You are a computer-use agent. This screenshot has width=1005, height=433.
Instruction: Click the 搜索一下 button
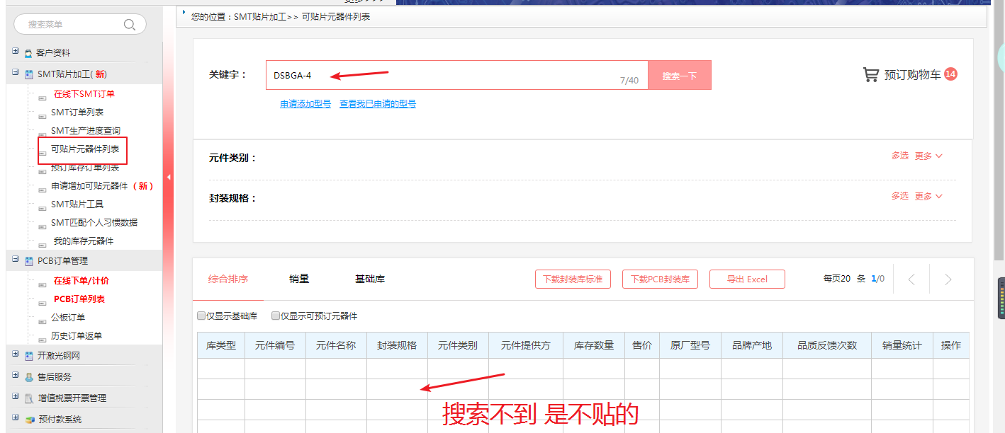tap(679, 75)
